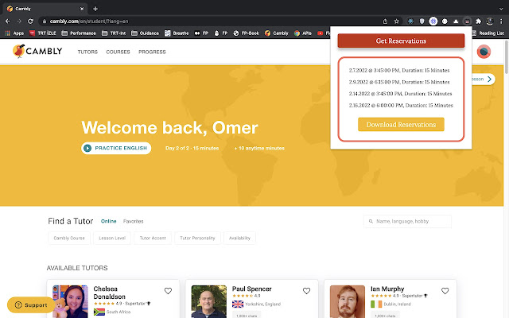
Task: Select the 2.16.2022 reservation entry
Action: (x=401, y=106)
